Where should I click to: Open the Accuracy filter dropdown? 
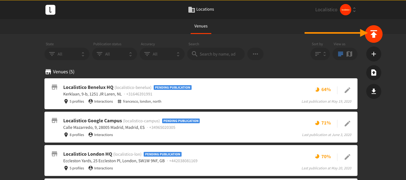(162, 54)
